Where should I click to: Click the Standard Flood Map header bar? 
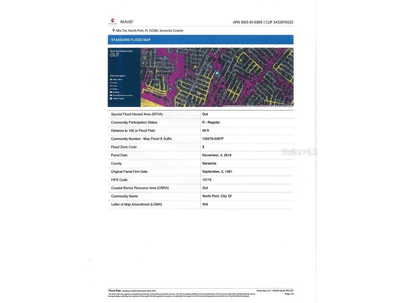(x=200, y=40)
